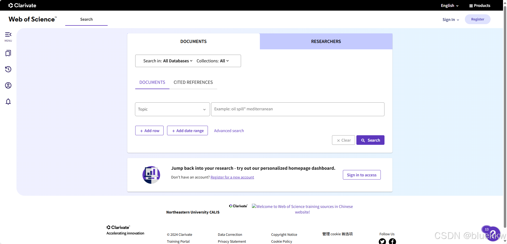Switch to the RESEARCHERS tab
507x244 pixels.
coord(326,41)
